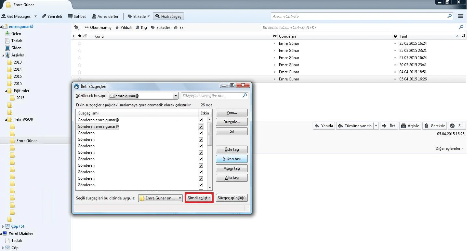The height and width of the screenshot is (251, 476).
Task: Mark message as junk with Gereksiz
Action: (434, 126)
